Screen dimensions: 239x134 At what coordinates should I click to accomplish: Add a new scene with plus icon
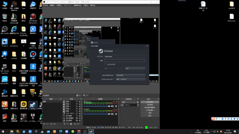[x=44, y=124]
